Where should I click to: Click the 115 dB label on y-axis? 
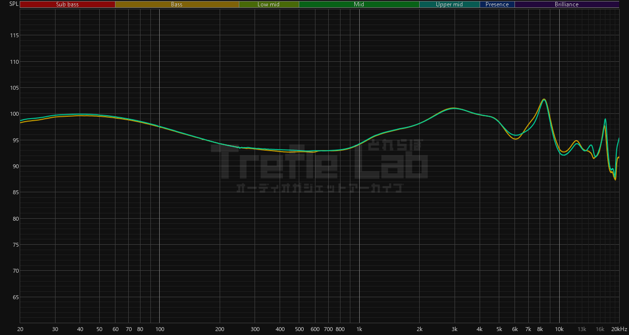coord(13,36)
